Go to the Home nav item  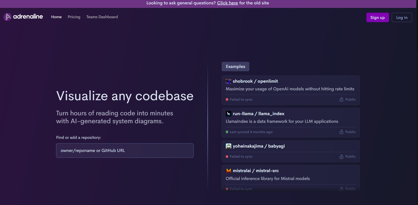click(x=56, y=17)
